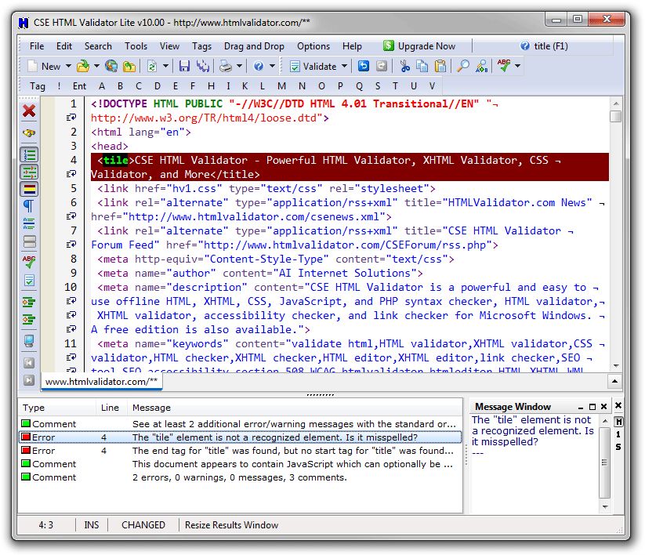Click the editor's vertical scrollbar thumb
Viewport: 645px width, 555px height.
click(x=615, y=116)
